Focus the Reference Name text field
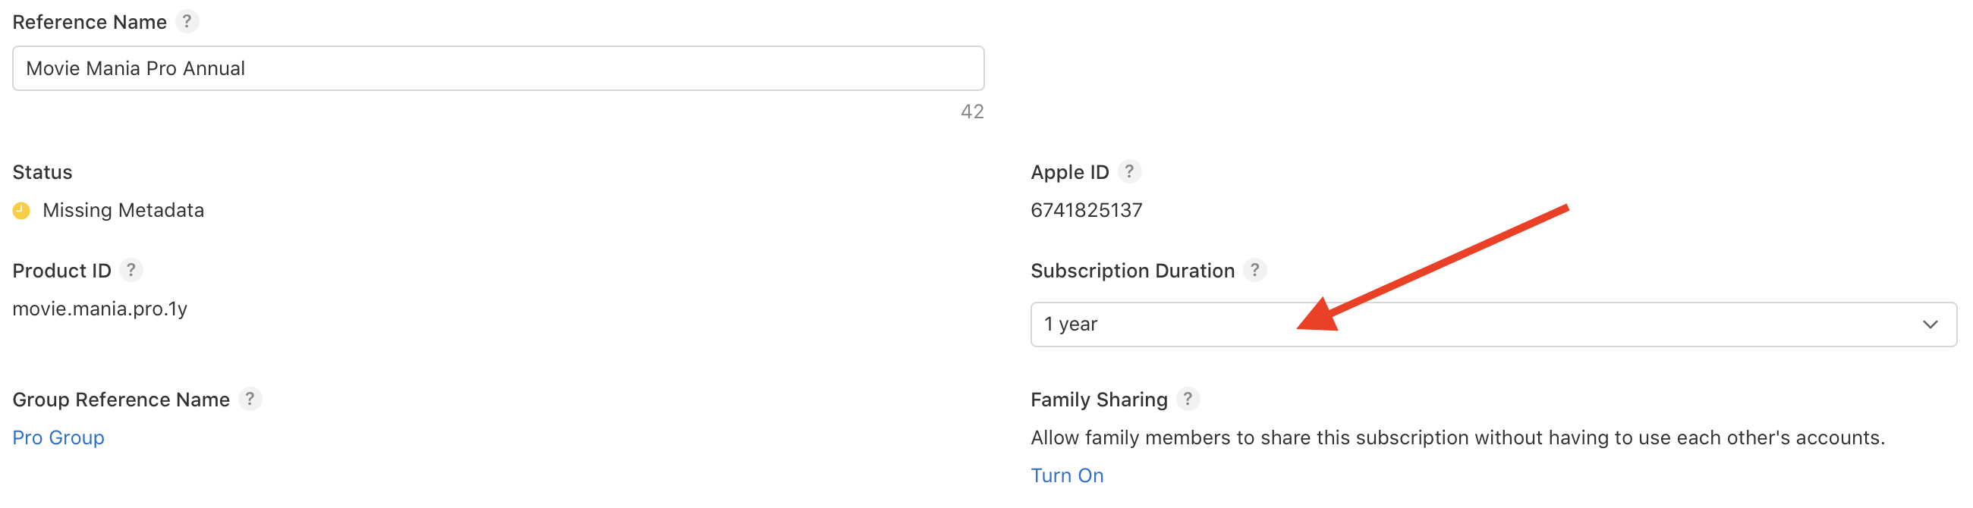1973x508 pixels. point(498,68)
